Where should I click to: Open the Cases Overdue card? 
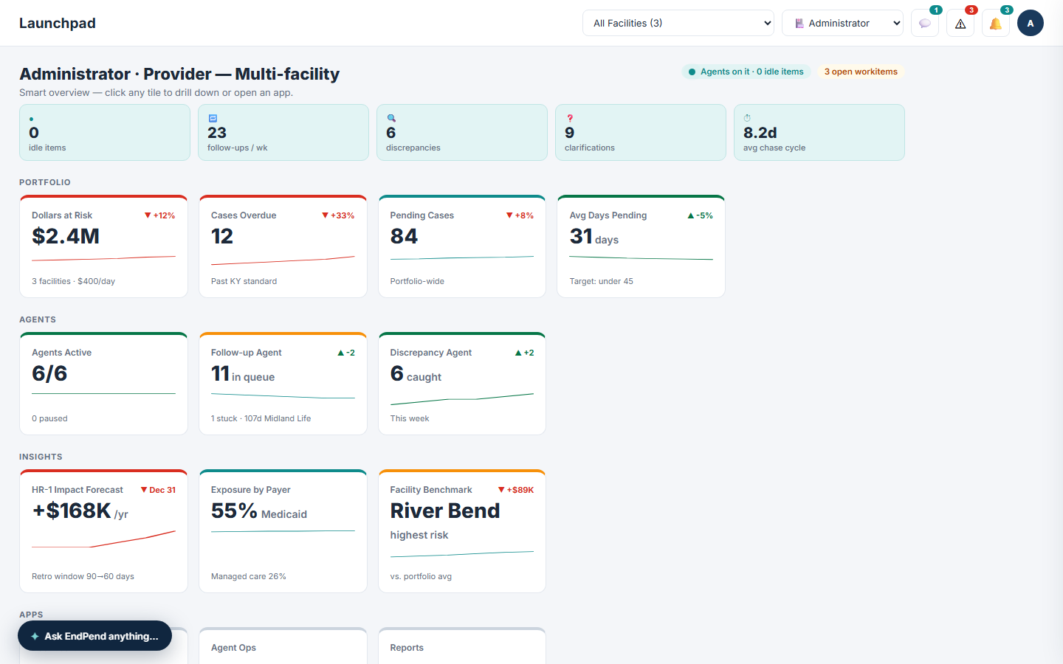(283, 246)
